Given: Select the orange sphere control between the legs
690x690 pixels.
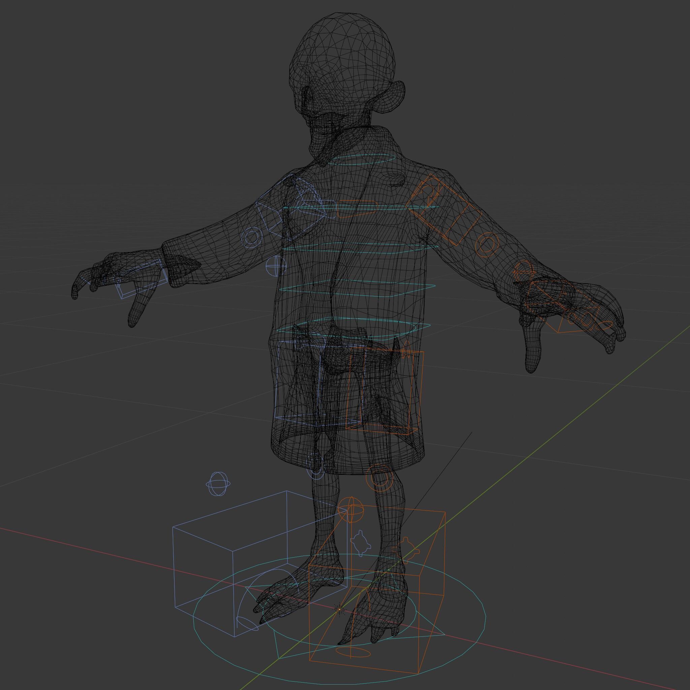Looking at the screenshot, I should (x=351, y=510).
